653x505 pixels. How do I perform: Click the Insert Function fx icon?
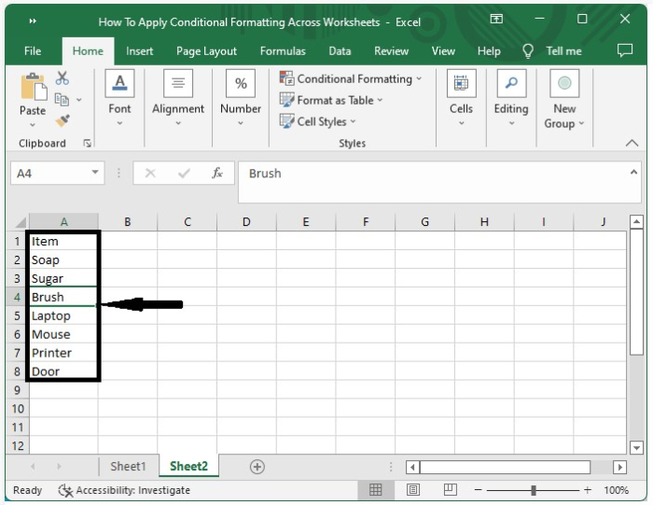(216, 174)
